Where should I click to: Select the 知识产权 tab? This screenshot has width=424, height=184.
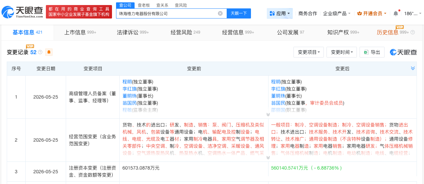[343, 32]
